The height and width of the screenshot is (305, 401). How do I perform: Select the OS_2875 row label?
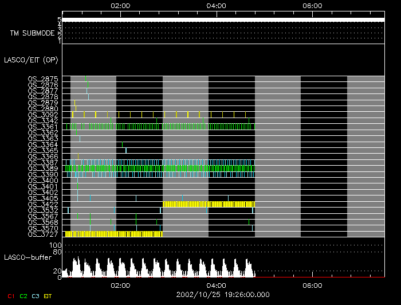click(43, 79)
